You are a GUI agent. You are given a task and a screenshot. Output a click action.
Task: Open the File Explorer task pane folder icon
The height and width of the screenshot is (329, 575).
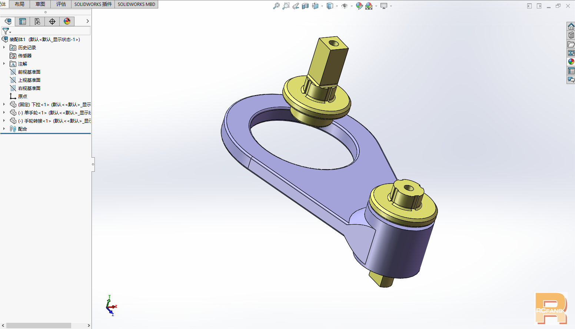571,44
